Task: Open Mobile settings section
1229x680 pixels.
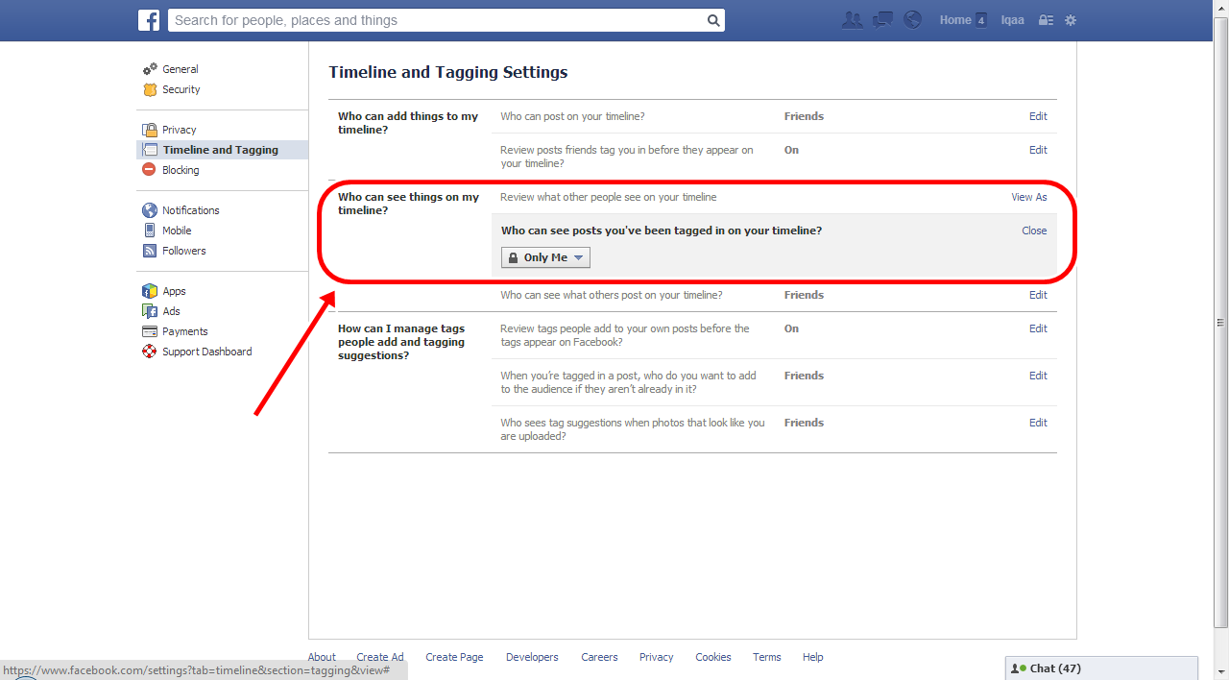Action: pos(177,231)
